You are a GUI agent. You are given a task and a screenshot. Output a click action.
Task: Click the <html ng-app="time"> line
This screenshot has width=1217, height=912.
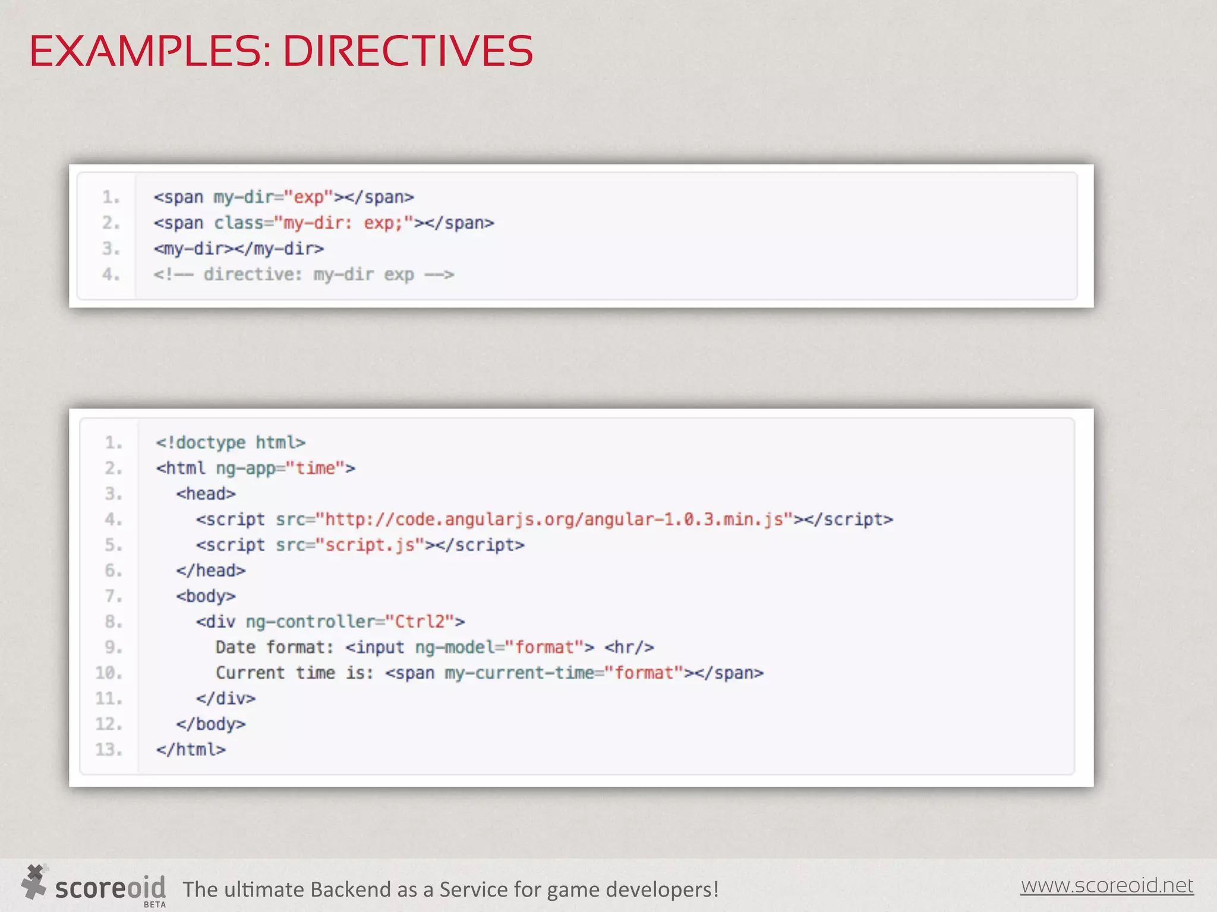[x=256, y=468]
